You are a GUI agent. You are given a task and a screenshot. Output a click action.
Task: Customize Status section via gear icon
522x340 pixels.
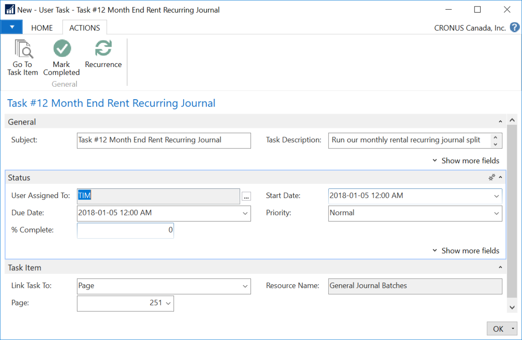(492, 177)
